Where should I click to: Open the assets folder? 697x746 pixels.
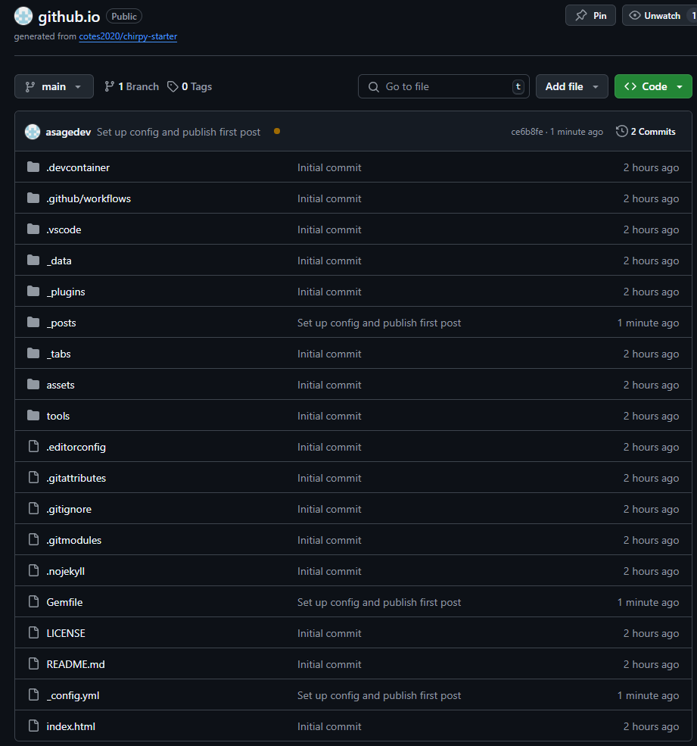tap(61, 385)
